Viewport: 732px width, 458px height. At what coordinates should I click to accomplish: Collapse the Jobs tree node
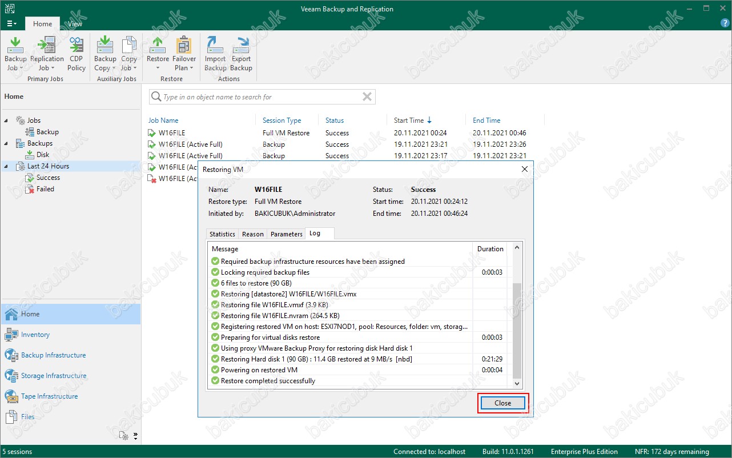[x=6, y=120]
